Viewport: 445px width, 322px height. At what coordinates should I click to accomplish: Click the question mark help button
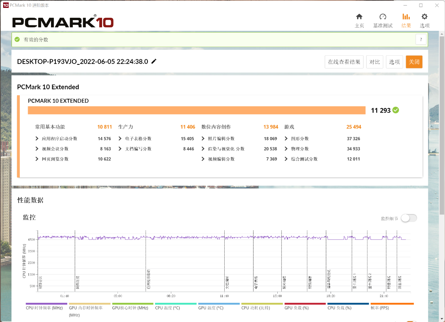point(421,40)
